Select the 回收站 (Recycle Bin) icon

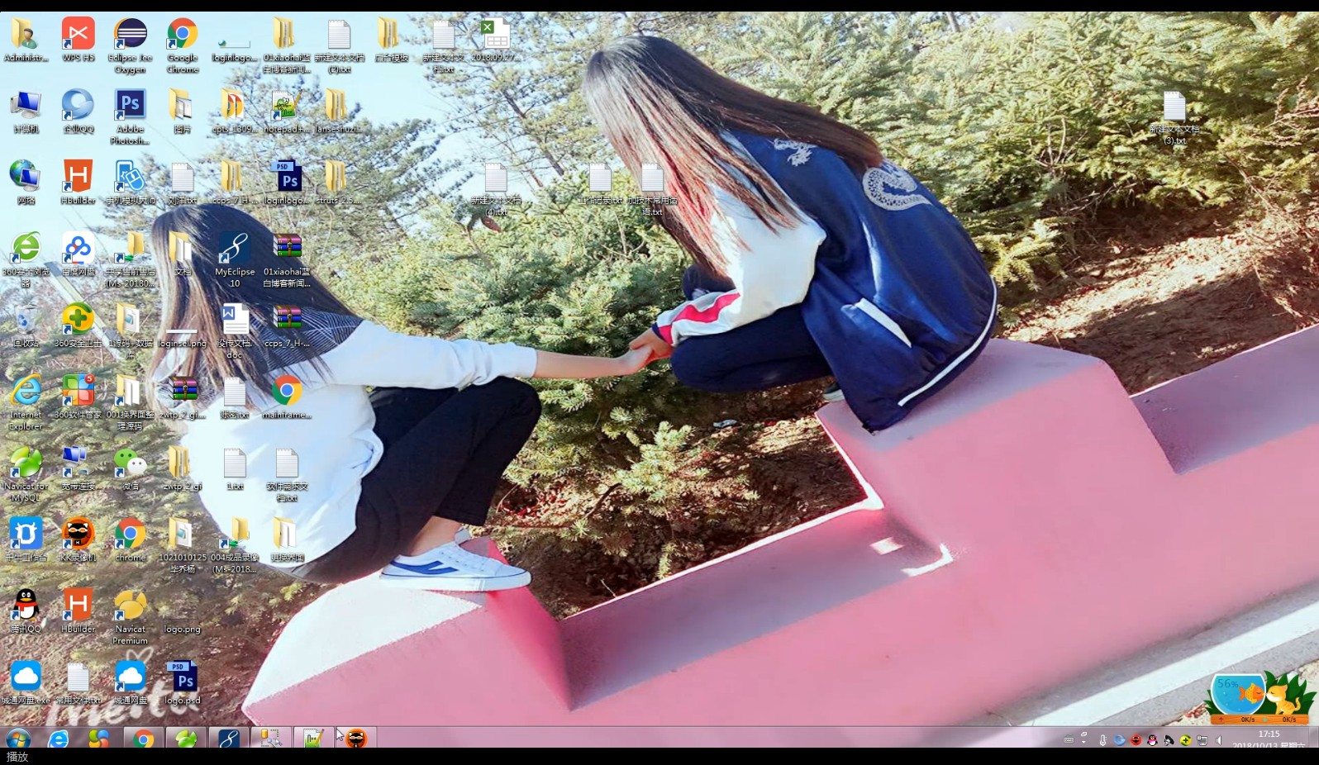tap(26, 325)
